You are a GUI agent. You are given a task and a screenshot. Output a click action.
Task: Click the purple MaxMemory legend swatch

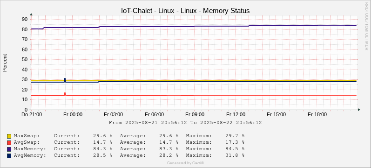pyautogui.click(x=9, y=149)
